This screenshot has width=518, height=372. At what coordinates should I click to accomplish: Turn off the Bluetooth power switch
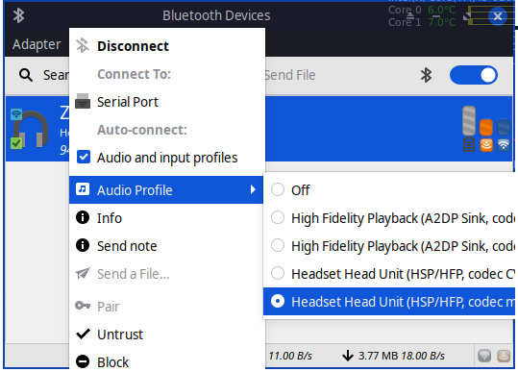(x=474, y=75)
